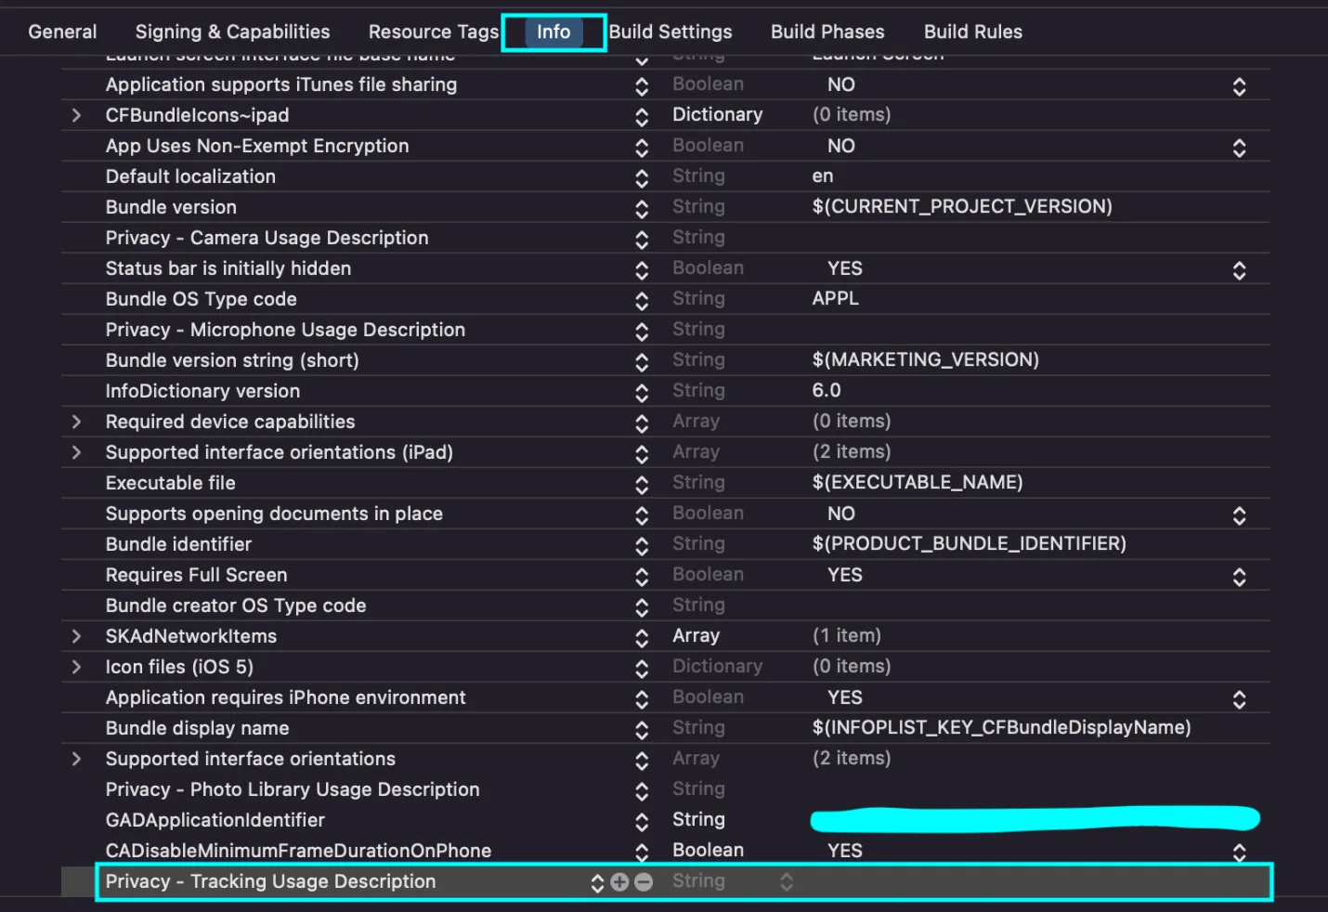The width and height of the screenshot is (1328, 912).
Task: Click key stepper icon for Bundle version row
Action: 642,208
